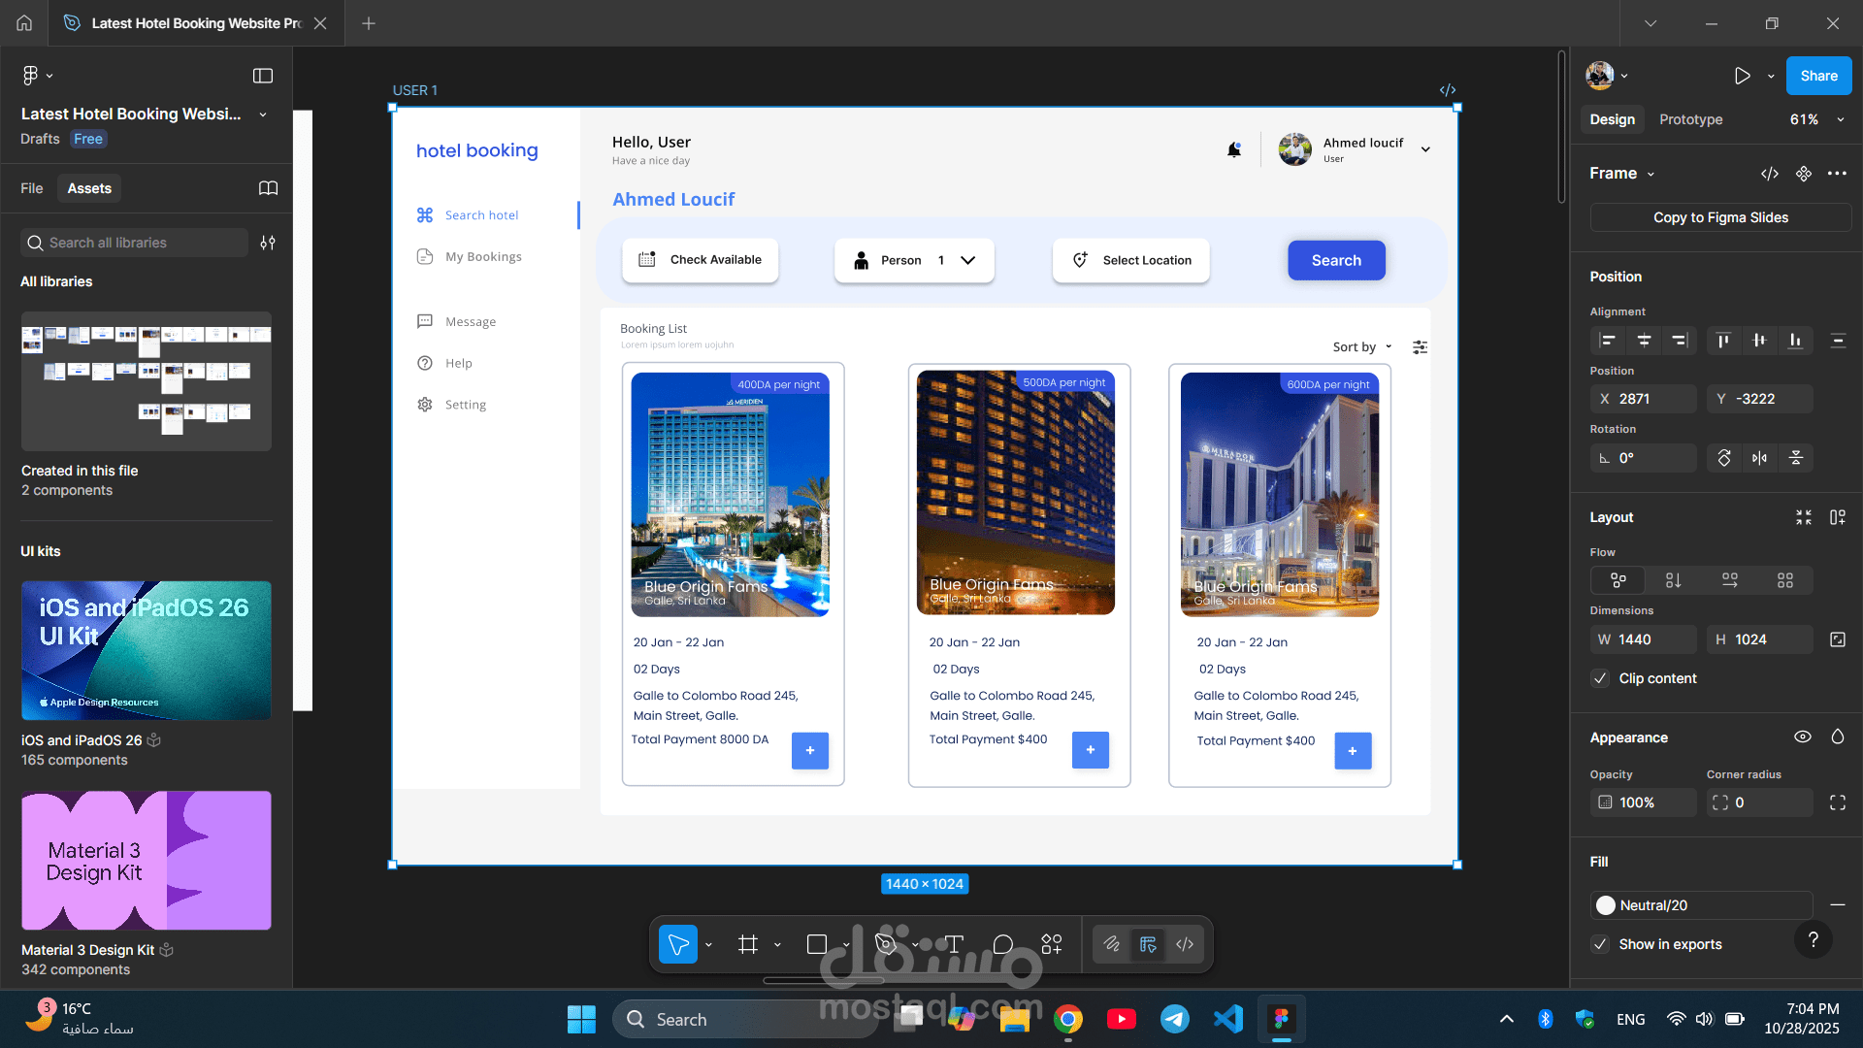Hide the frame with the Appearance eye toggle

pyautogui.click(x=1803, y=737)
